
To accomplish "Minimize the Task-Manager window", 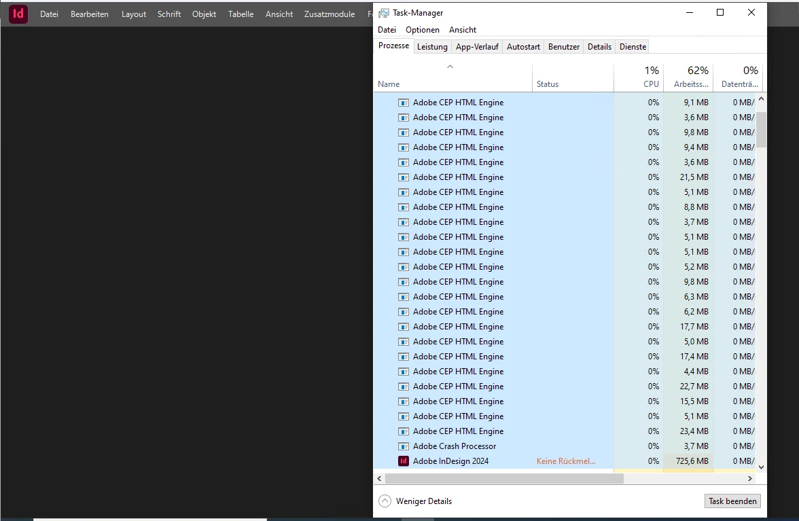I will click(690, 12).
